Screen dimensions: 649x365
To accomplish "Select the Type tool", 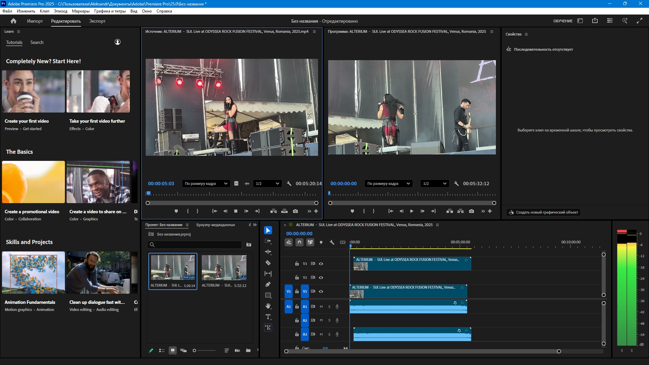I will coord(268,317).
